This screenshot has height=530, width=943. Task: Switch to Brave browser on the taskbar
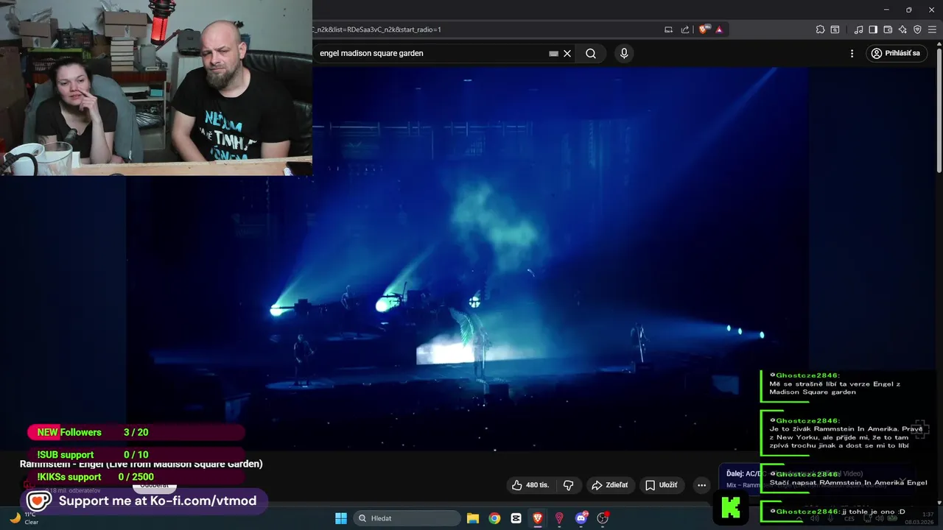tap(538, 518)
